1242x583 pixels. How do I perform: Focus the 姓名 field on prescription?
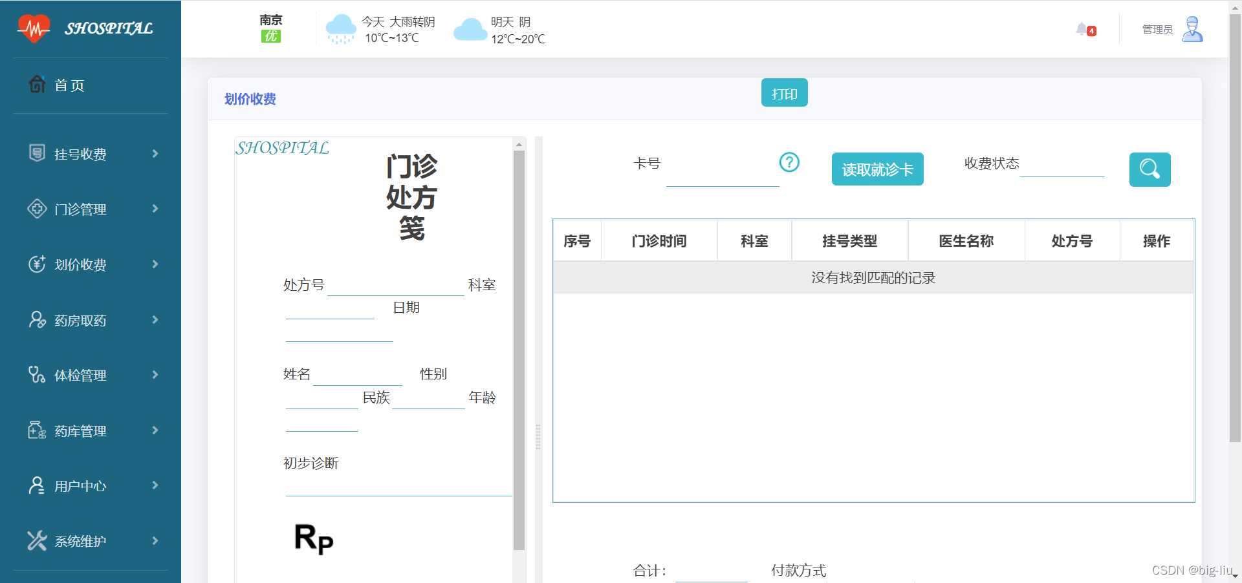click(357, 375)
